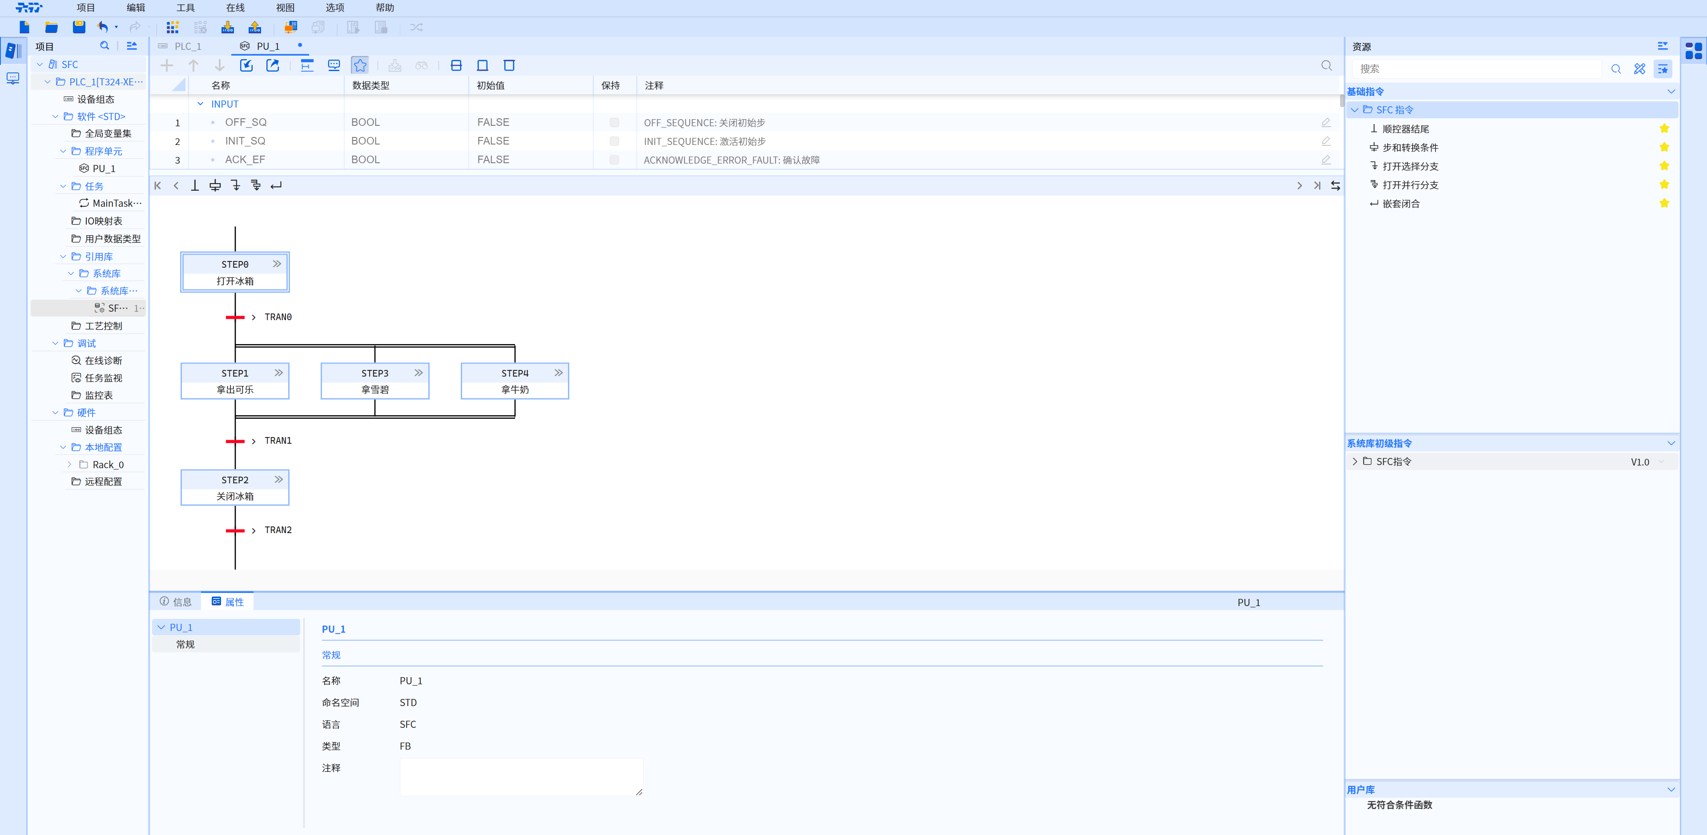Viewport: 1707px width, 835px height.
Task: Click the add variable plus icon
Action: pyautogui.click(x=167, y=65)
